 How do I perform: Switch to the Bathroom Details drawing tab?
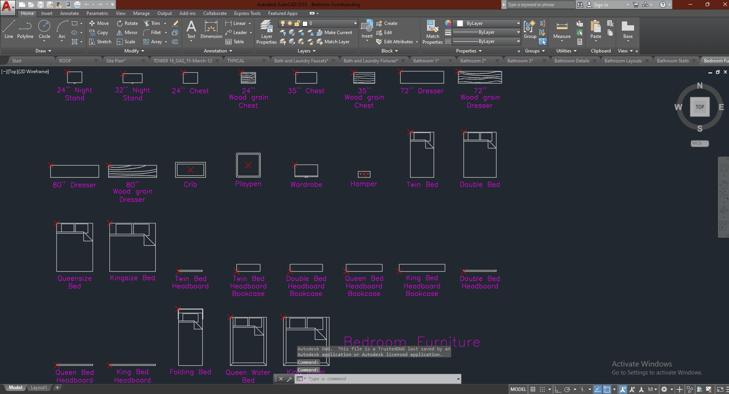point(572,61)
